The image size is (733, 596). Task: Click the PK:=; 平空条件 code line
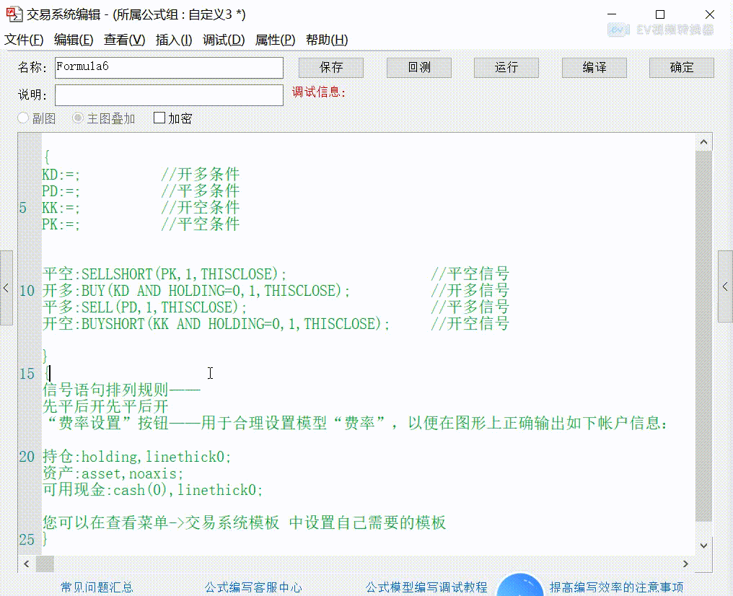[x=141, y=224]
